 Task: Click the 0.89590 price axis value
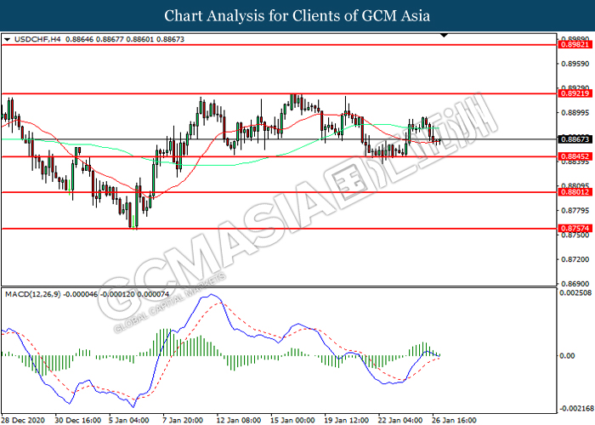(x=575, y=64)
